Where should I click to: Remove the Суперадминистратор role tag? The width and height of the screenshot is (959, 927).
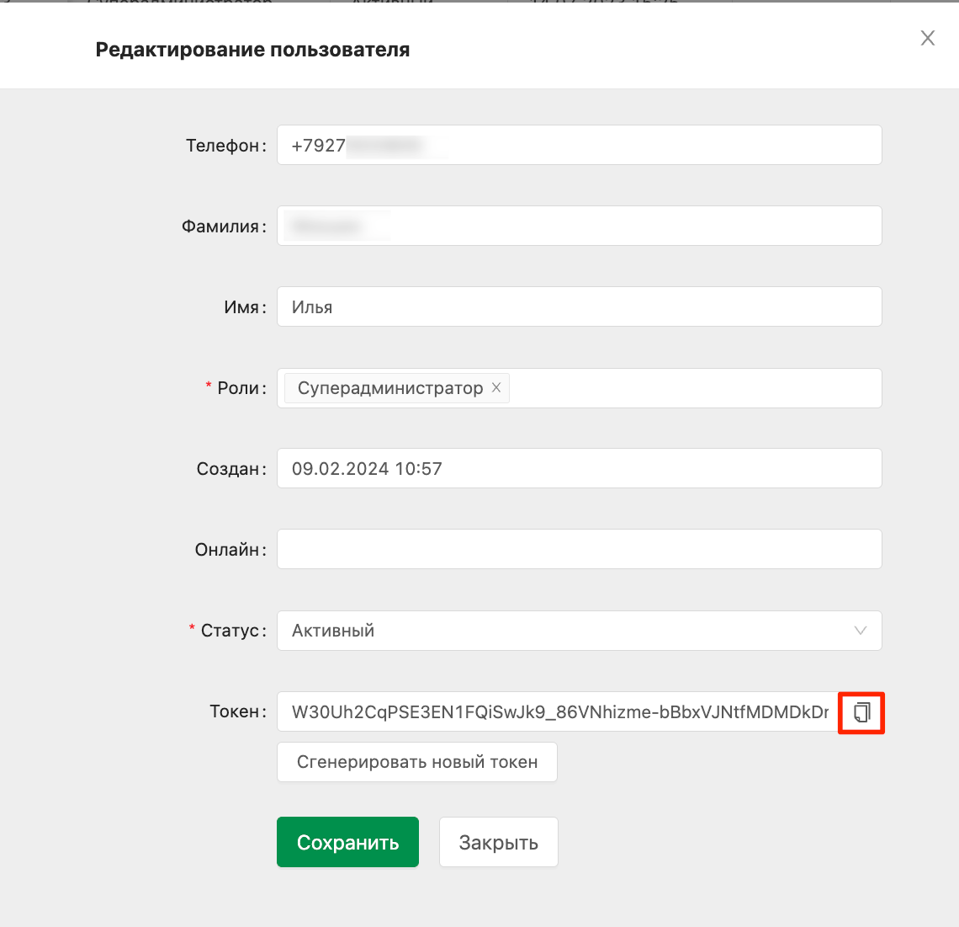(496, 387)
